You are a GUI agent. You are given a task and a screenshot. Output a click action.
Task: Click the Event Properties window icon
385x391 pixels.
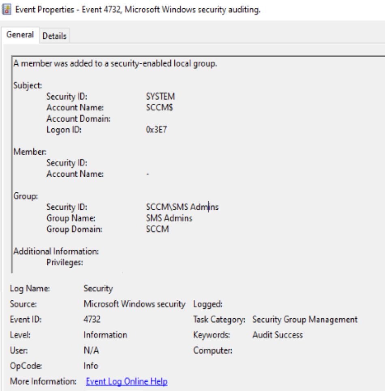pos(6,9)
